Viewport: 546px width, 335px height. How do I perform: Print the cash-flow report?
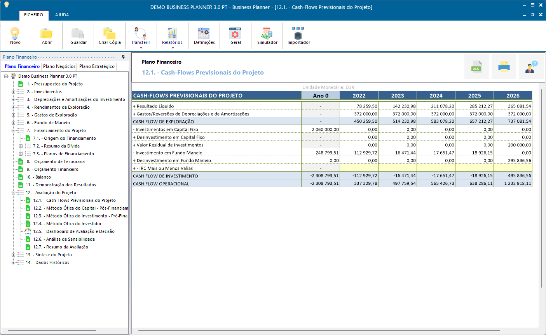[504, 67]
